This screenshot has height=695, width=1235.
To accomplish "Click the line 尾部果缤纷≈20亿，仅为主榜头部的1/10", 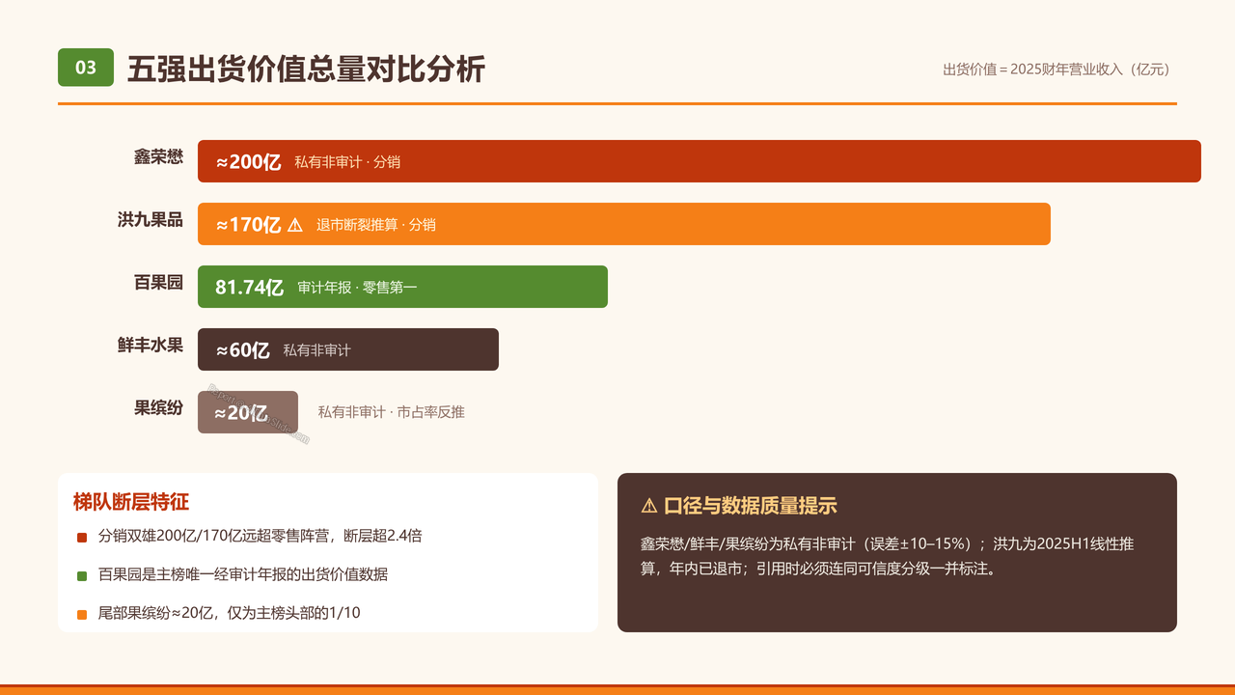I will point(230,613).
